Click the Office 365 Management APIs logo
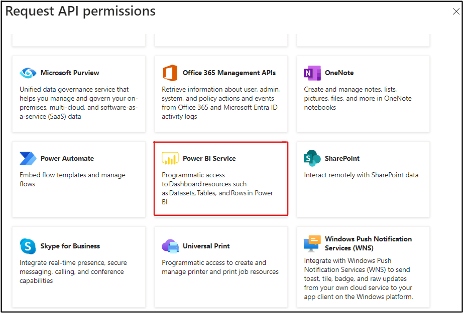The width and height of the screenshot is (463, 313). (x=170, y=73)
